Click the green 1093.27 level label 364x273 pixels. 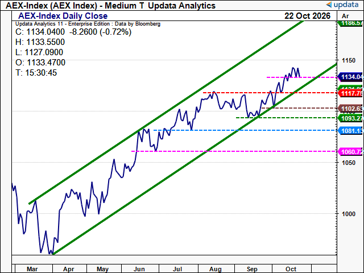coord(351,118)
